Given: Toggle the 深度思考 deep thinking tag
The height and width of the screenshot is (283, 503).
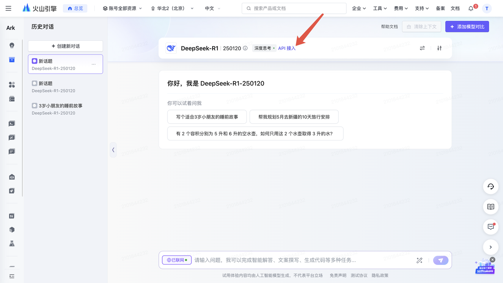Looking at the screenshot, I should 264,48.
